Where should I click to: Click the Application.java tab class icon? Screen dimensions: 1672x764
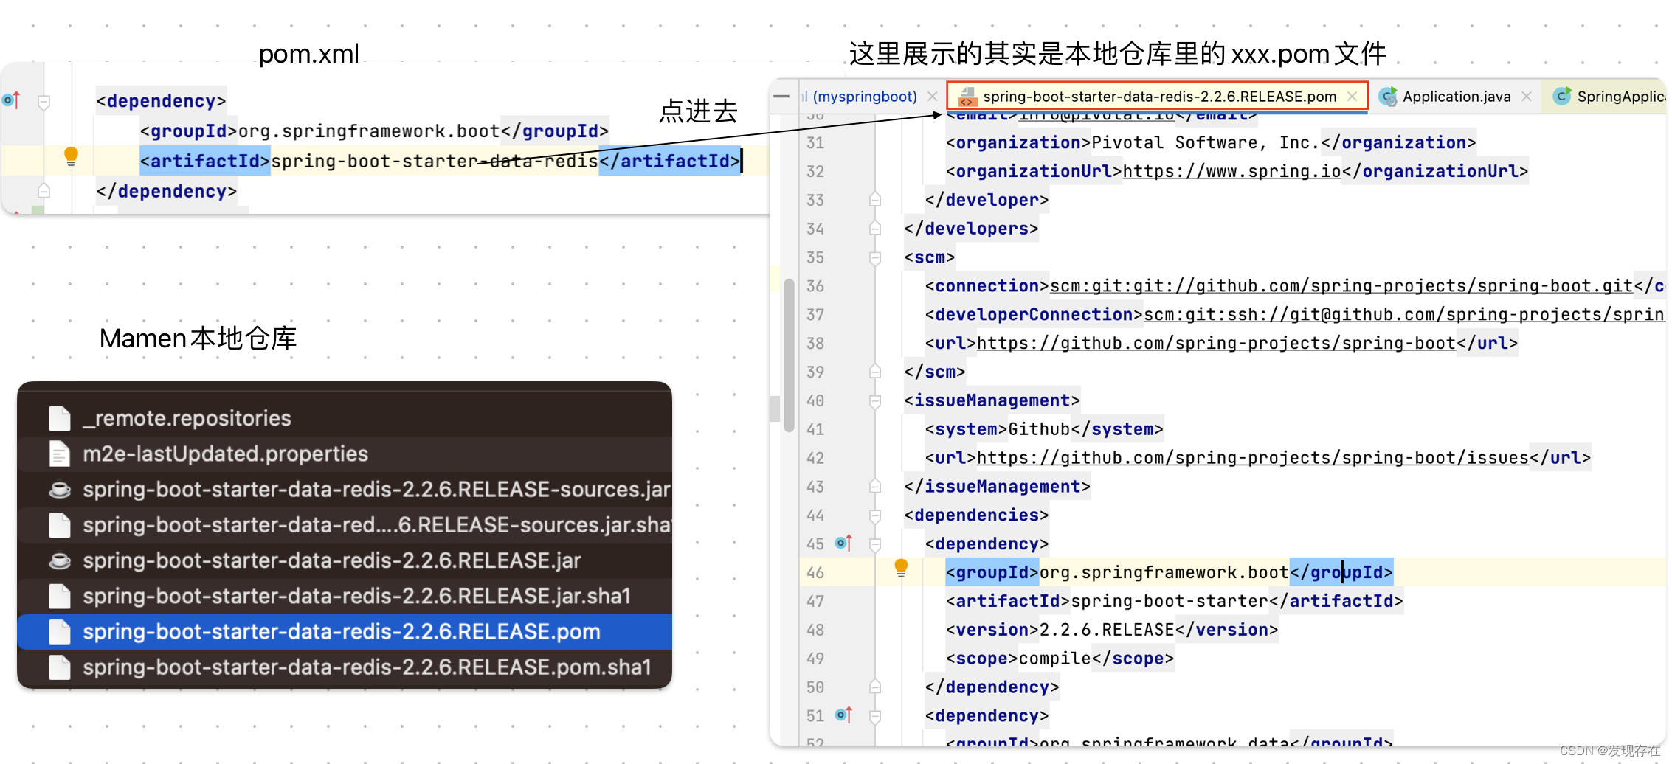click(1388, 97)
